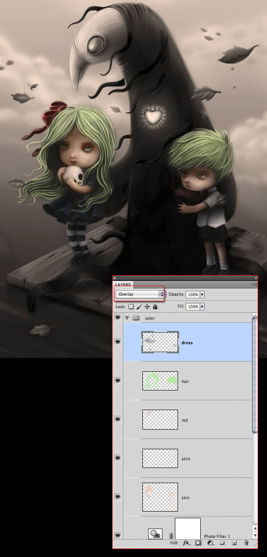Click the link layers icon
267x557 pixels.
[174, 543]
